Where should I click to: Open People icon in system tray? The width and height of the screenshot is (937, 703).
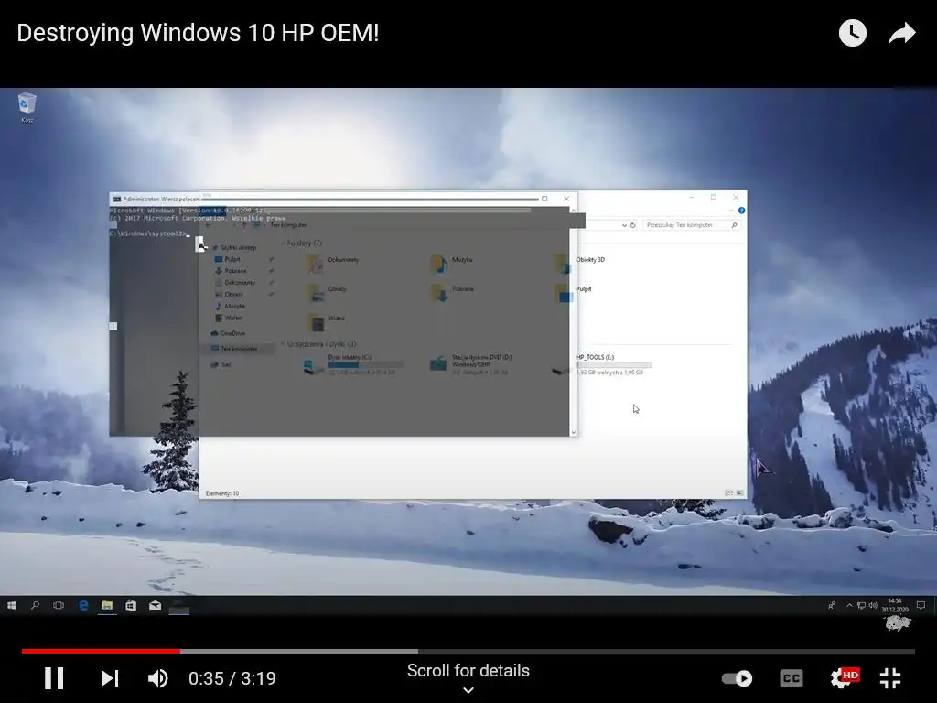coord(832,606)
